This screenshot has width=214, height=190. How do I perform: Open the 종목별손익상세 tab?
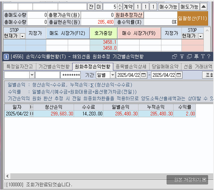click(131, 67)
